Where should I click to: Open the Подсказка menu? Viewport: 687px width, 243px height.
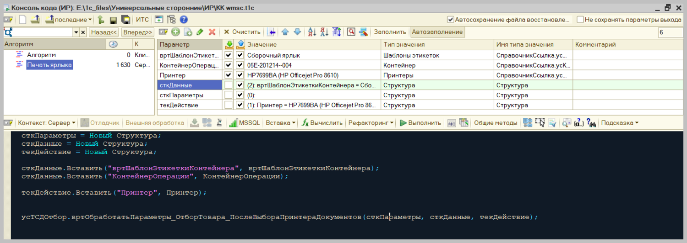click(x=619, y=123)
